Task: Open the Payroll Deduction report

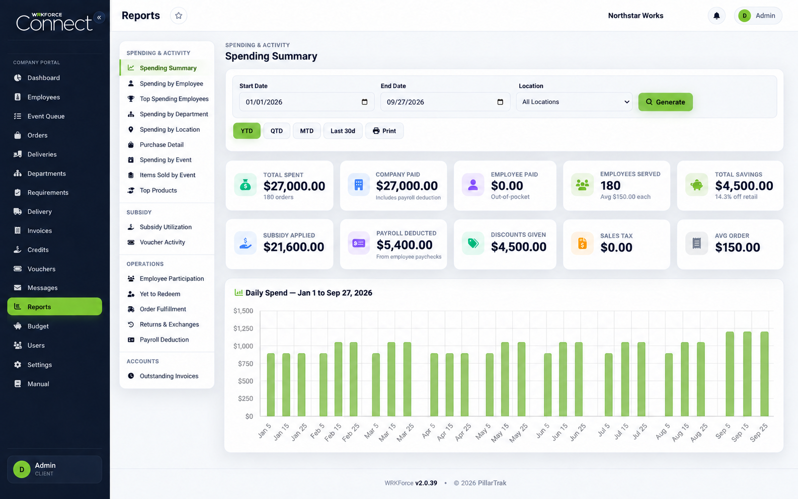Action: pos(167,340)
